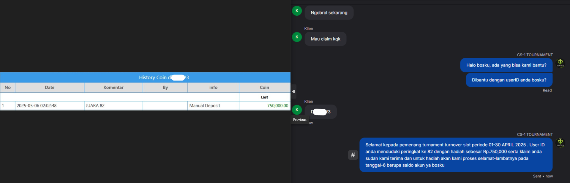Image resolution: width=570 pixels, height=183 pixels.
Task: Select the 'Mau claim kqk' message
Action: point(325,39)
